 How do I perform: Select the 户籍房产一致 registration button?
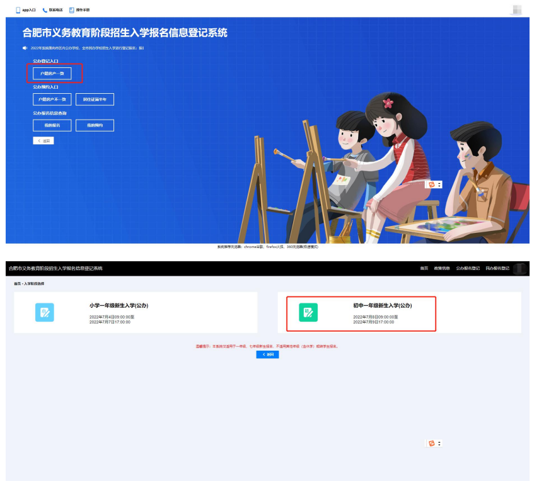(x=52, y=74)
